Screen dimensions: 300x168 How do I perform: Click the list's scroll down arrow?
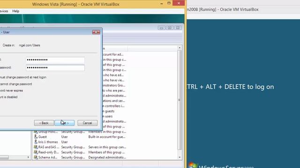point(180,157)
